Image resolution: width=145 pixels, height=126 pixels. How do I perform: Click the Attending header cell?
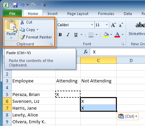tap(68, 81)
